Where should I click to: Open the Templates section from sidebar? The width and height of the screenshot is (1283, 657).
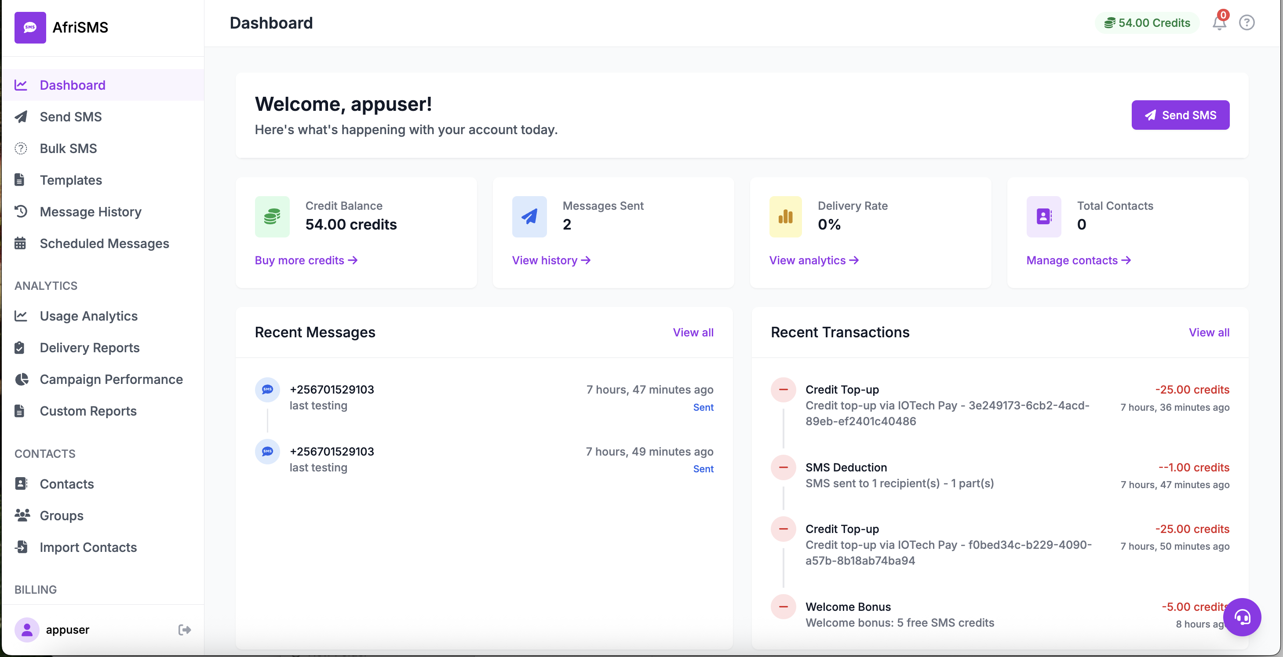tap(71, 180)
